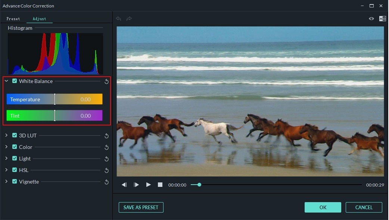Screen dimensions: 389x220
Task: Click the redo arrow icon
Action: tap(129, 19)
